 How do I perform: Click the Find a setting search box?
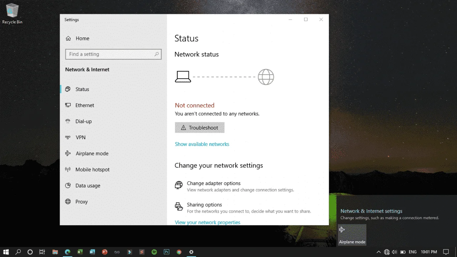point(114,54)
